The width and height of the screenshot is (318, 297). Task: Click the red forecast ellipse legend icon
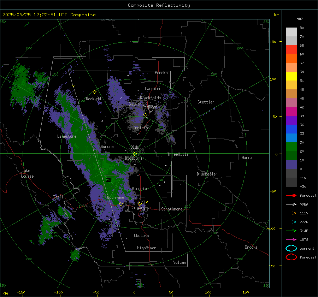coord(291,257)
